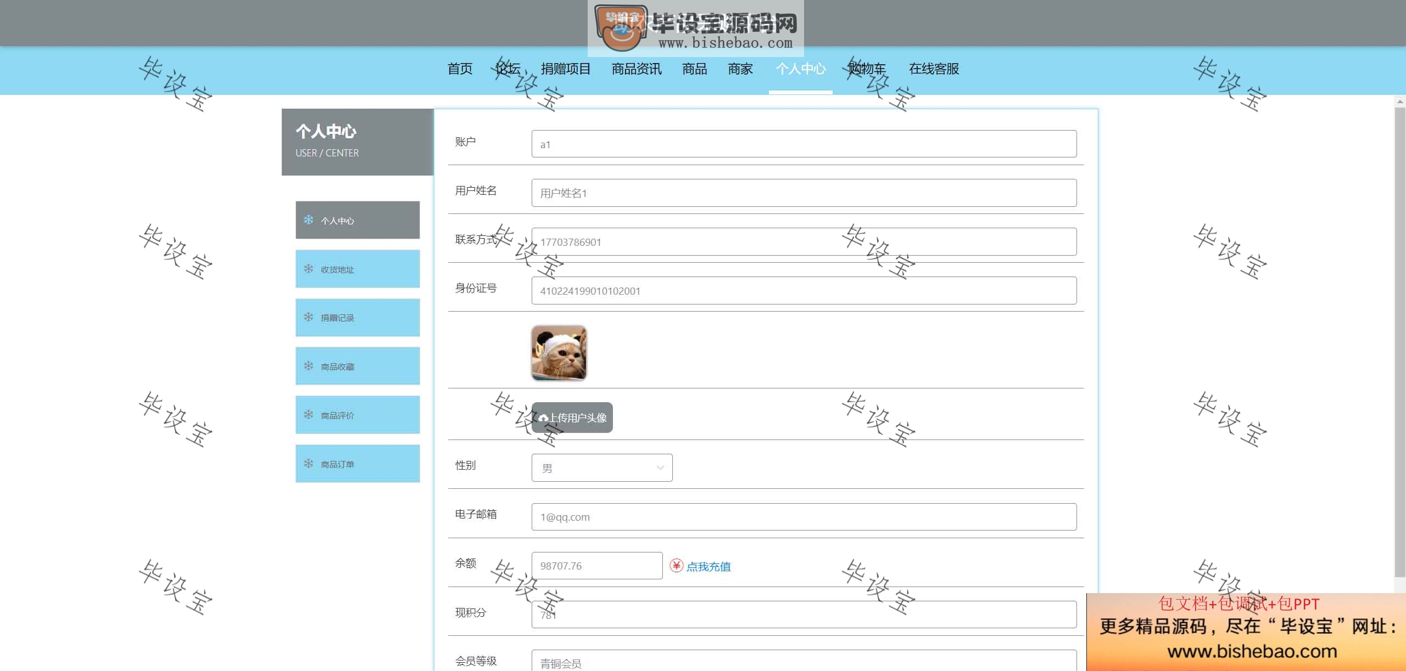Open 购物车 shopping cart
Screen dimensions: 1406x671
point(867,69)
